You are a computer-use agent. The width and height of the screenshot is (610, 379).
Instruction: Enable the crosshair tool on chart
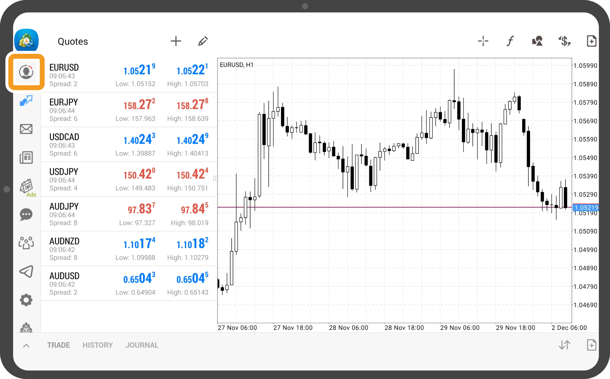coord(483,41)
